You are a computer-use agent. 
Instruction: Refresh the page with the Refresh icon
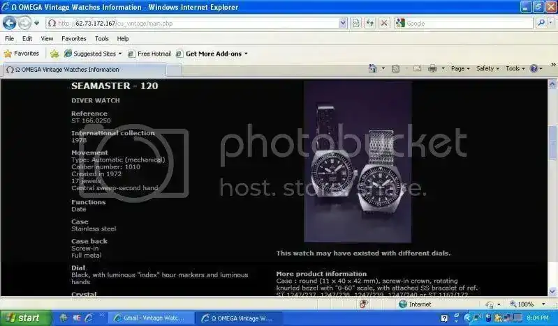click(x=369, y=24)
